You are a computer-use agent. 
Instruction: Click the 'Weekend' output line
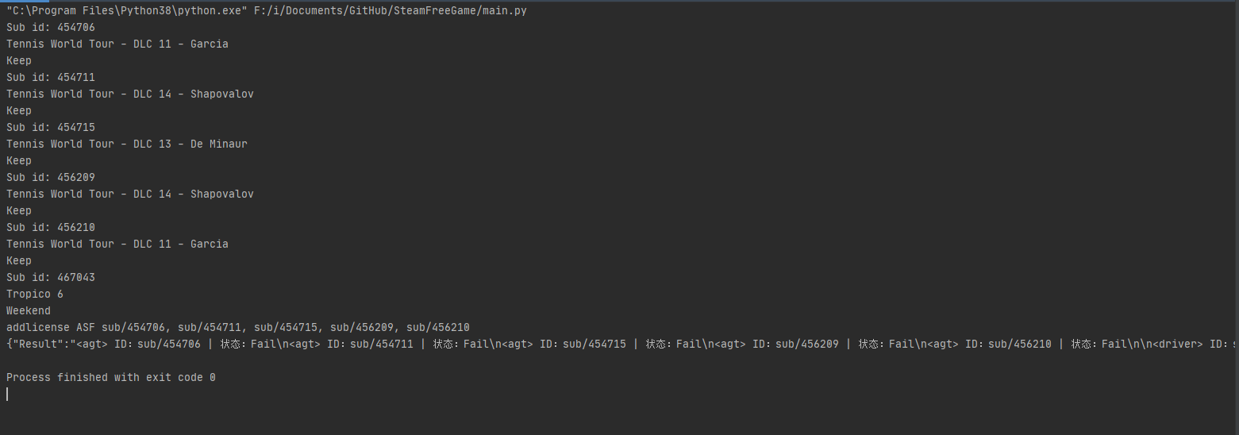point(29,310)
